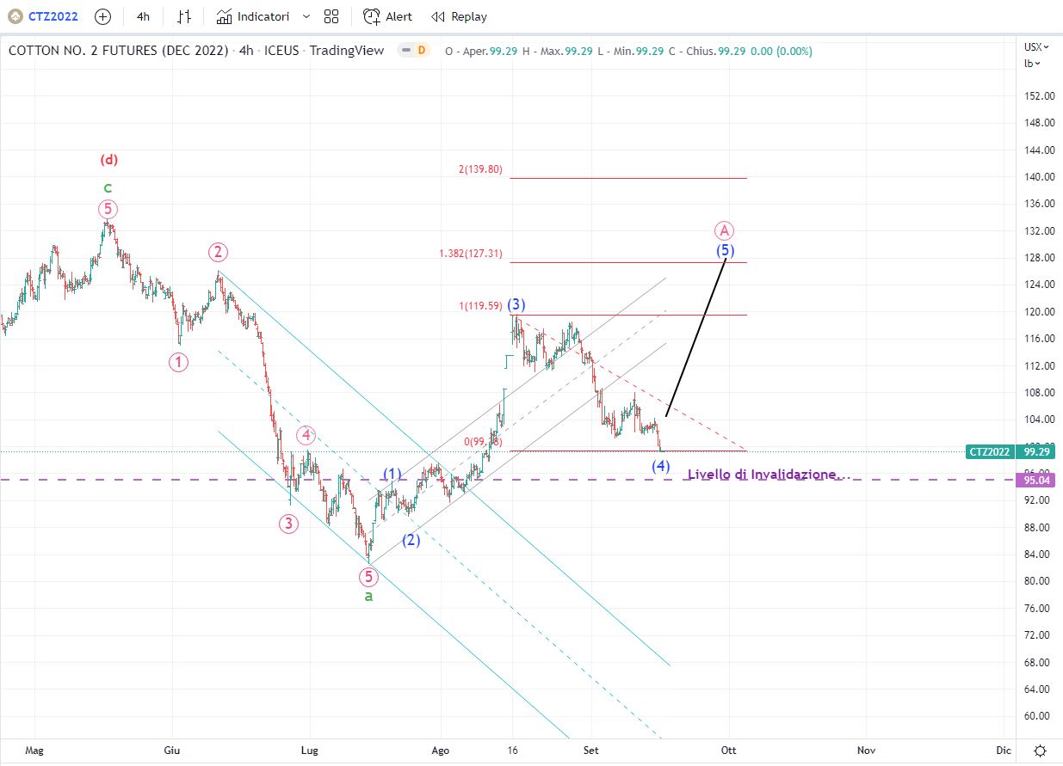Click the 60.00 price scale label
Viewport: 1063px width, 766px height.
(1038, 716)
